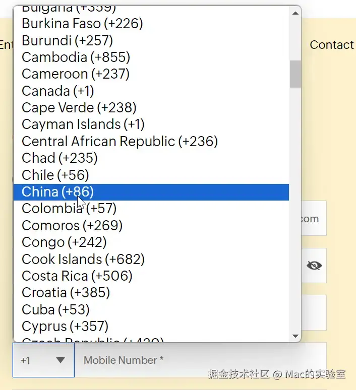Select Chile (+56) country code
This screenshot has width=356, height=390.
coord(55,175)
